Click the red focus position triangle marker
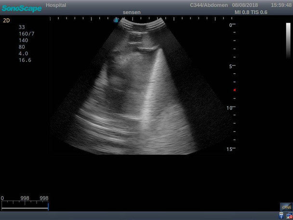Viewport: 293px width, 220px height. click(234, 90)
